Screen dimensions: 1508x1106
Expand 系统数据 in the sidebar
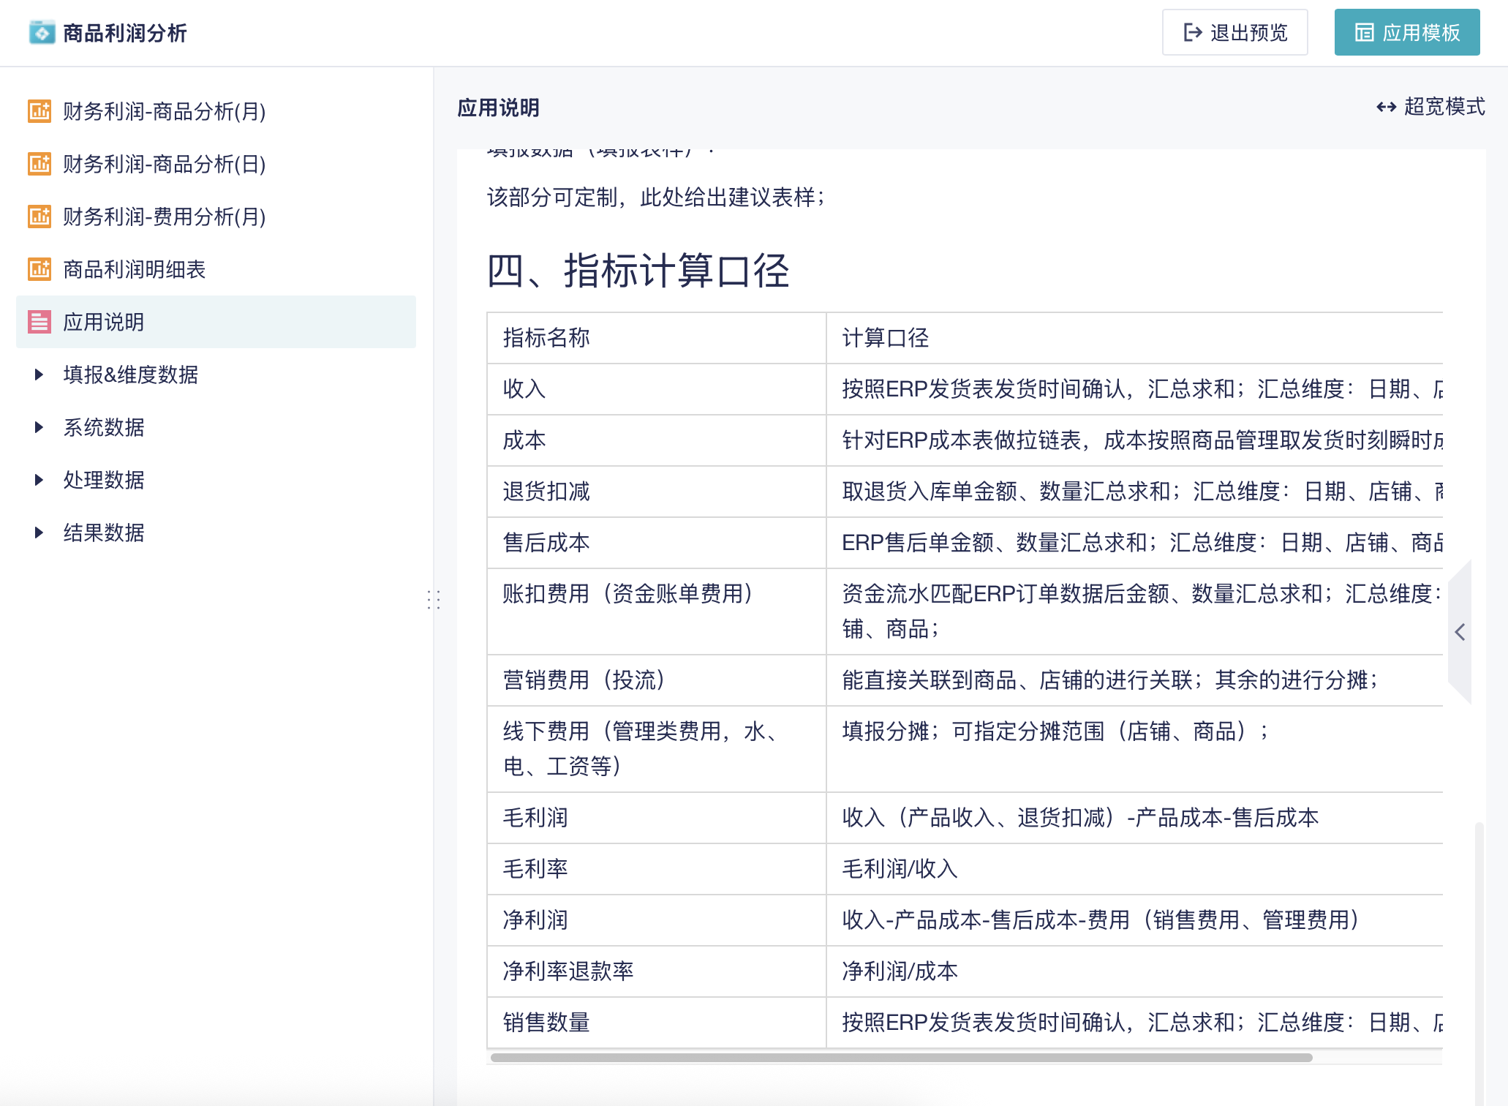click(x=39, y=427)
